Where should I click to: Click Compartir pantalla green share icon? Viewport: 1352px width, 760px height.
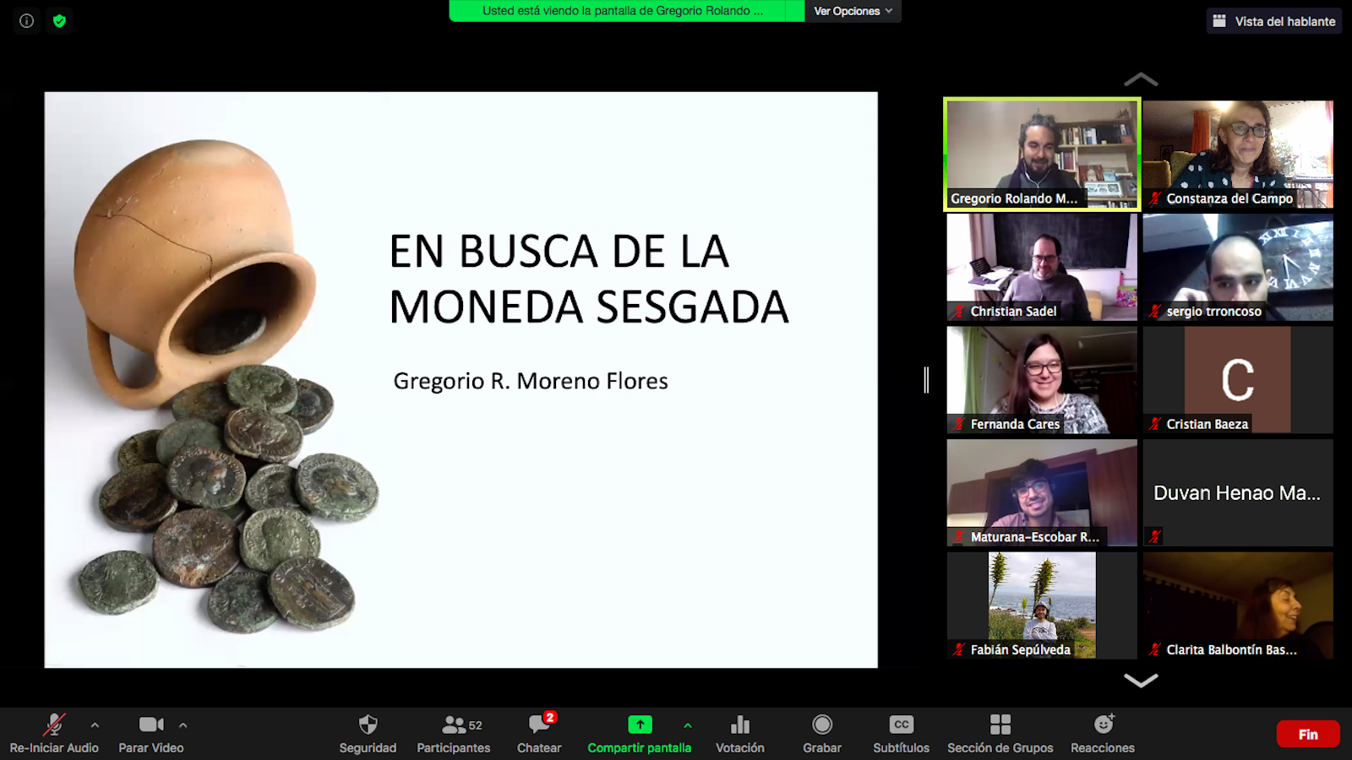(640, 725)
